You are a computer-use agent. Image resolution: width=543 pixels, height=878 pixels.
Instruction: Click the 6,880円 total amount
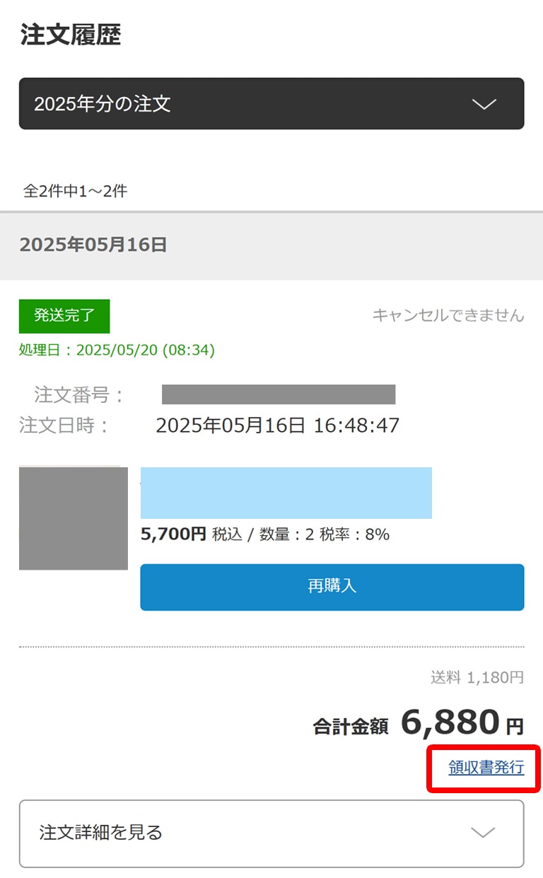click(x=461, y=722)
